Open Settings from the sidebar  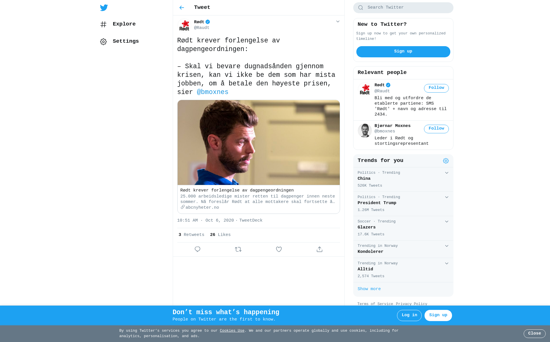tap(119, 41)
